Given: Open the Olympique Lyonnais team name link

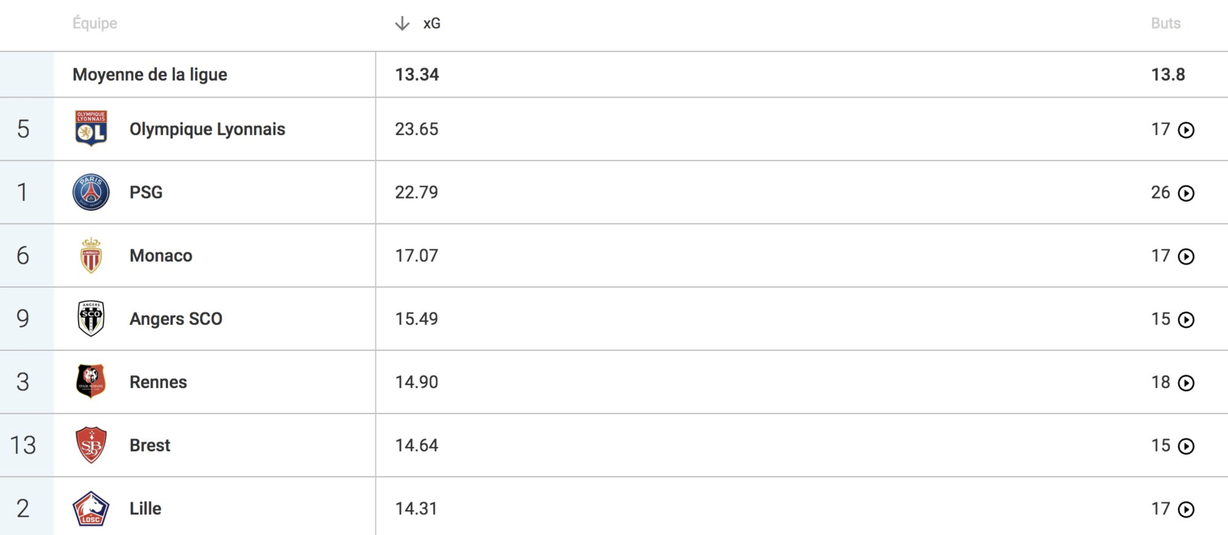Looking at the screenshot, I should point(207,129).
